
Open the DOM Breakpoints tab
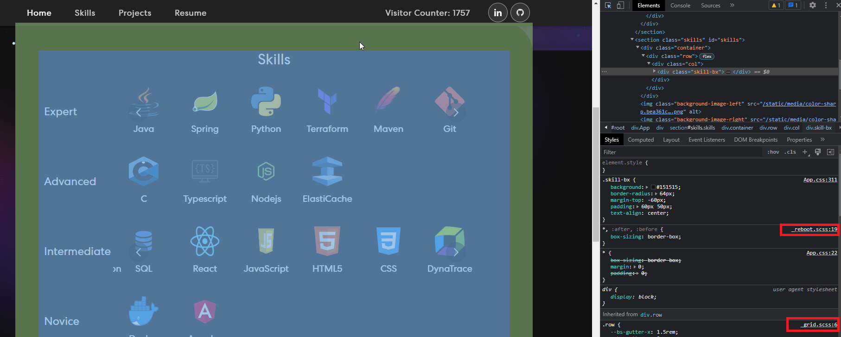click(x=756, y=139)
